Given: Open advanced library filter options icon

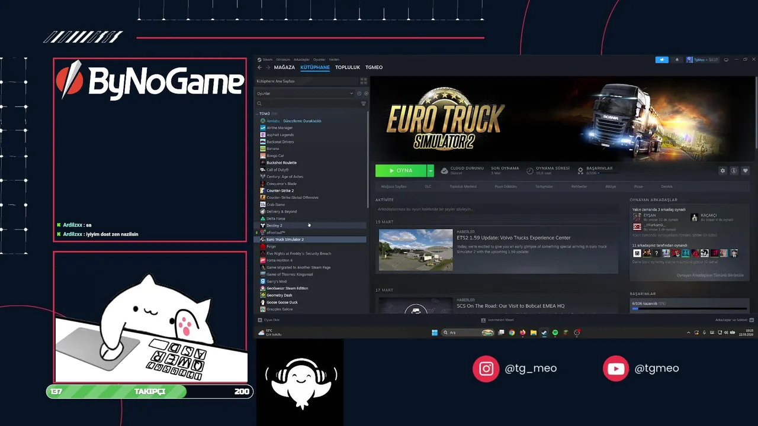Looking at the screenshot, I should 364,104.
